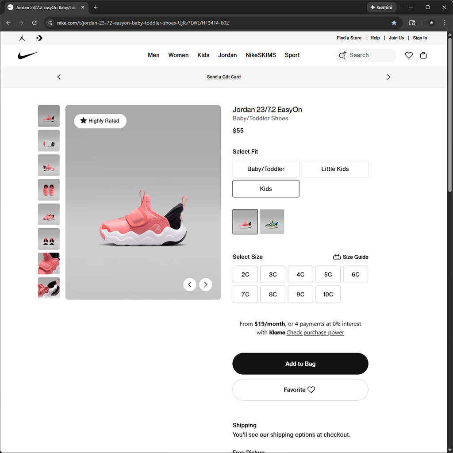Open the shopping bag icon

(423, 55)
